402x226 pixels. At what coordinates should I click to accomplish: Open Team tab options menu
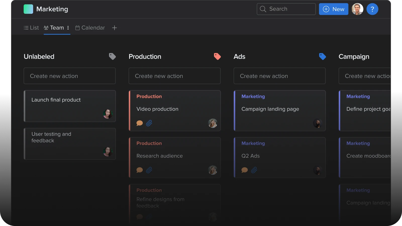(68, 28)
